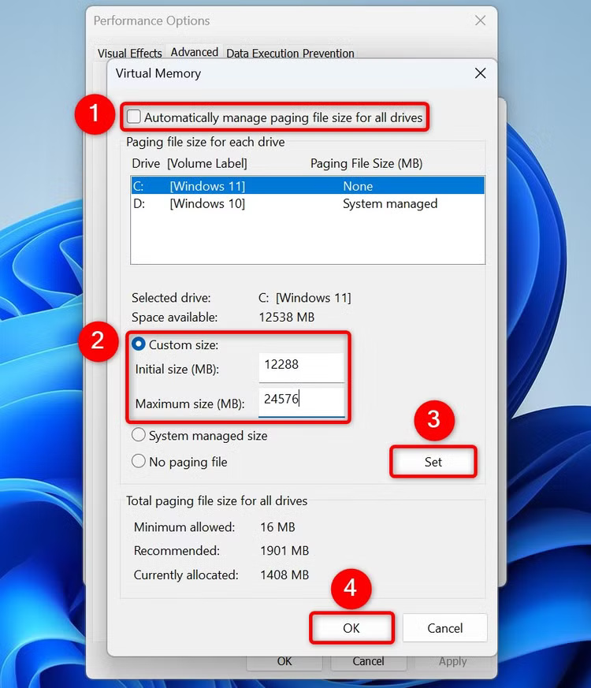Image resolution: width=591 pixels, height=688 pixels.
Task: Uncheck Automatically manage paging file size checkbox
Action: pyautogui.click(x=135, y=117)
